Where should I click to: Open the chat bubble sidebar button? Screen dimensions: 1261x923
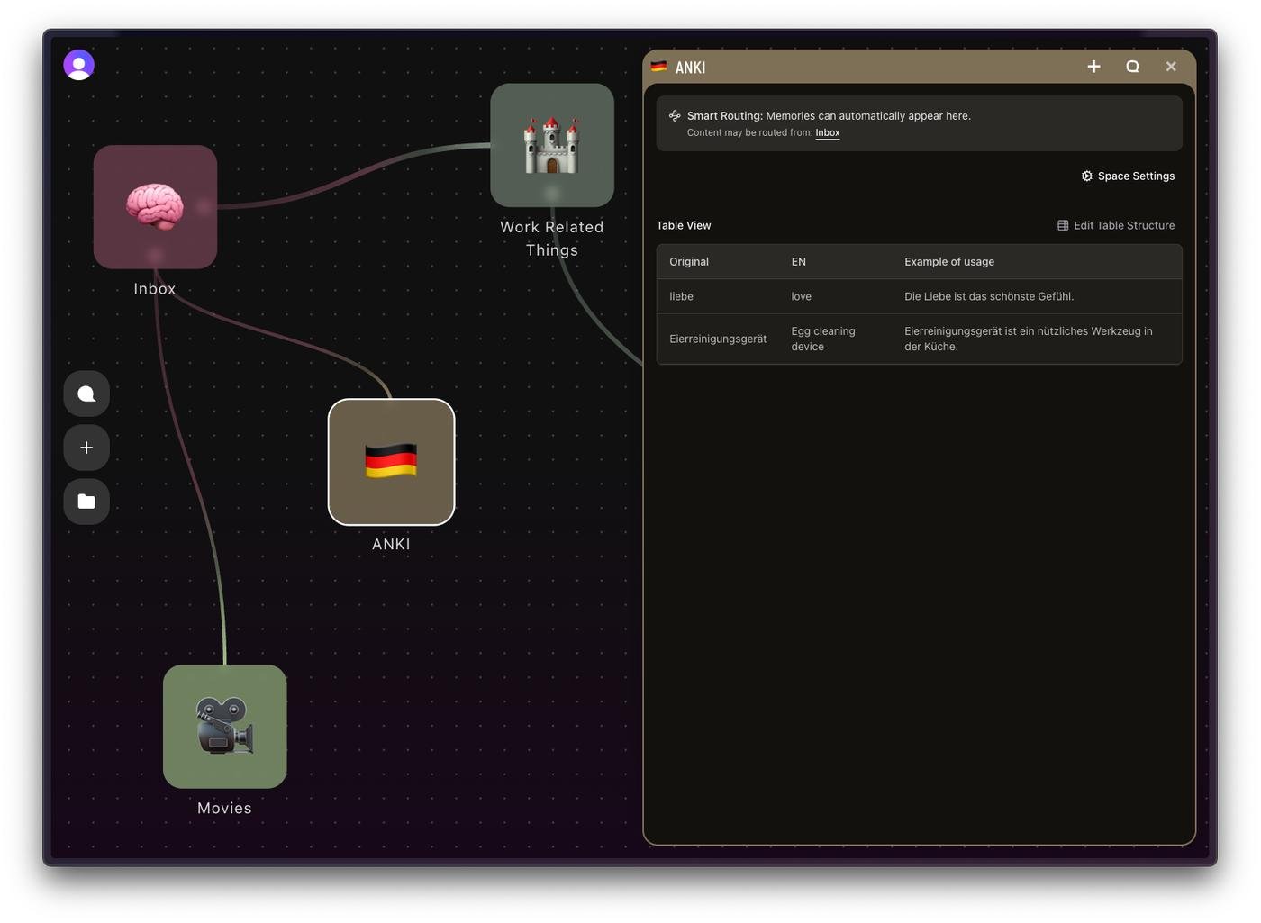coord(86,394)
